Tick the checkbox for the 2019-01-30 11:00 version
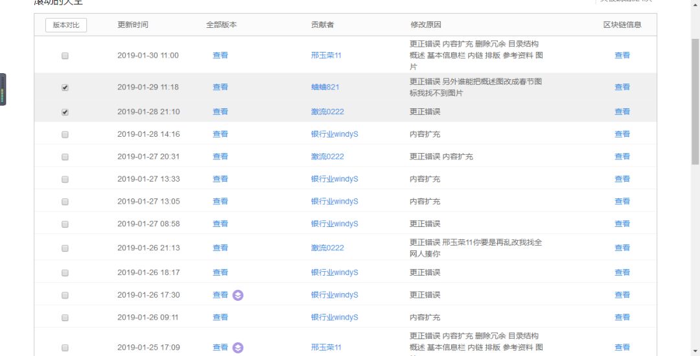700x356 pixels. (65, 56)
